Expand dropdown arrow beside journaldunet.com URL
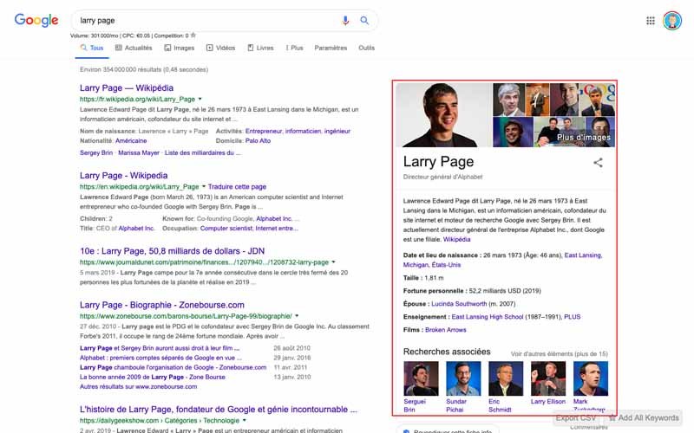 (x=333, y=262)
